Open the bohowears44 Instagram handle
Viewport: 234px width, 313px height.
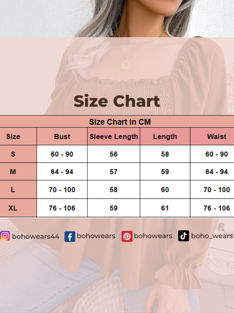[x=36, y=236]
